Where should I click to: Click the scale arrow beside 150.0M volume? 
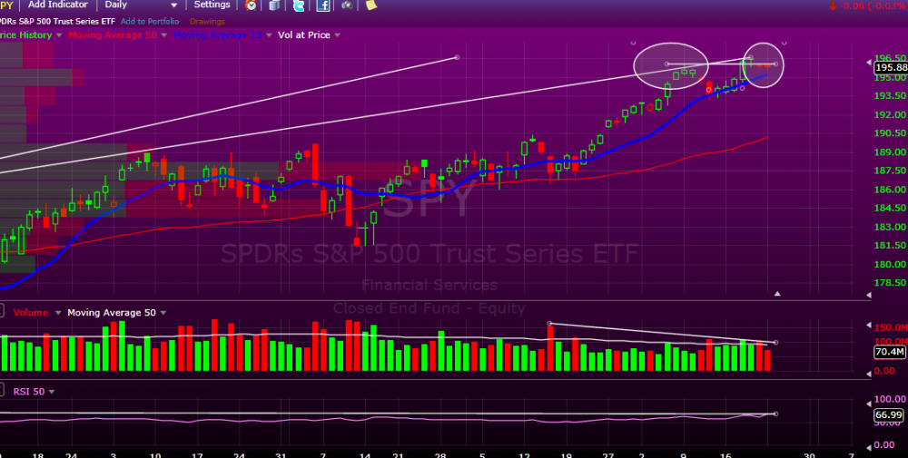pos(869,325)
